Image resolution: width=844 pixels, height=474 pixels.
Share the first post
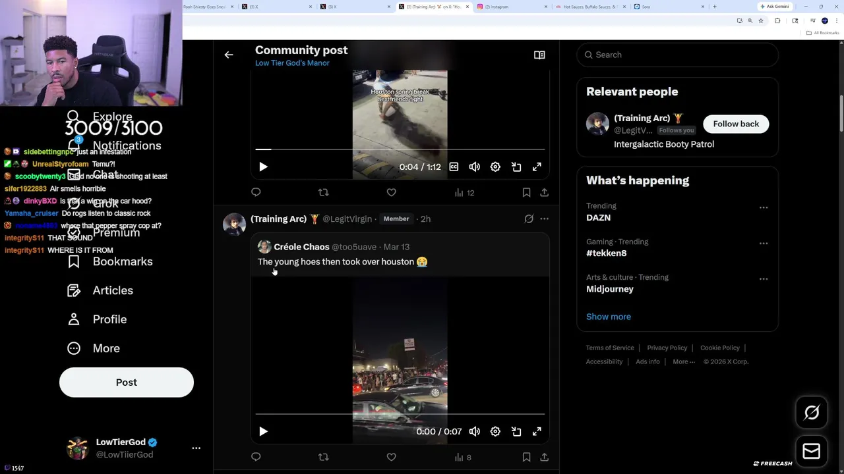click(544, 192)
